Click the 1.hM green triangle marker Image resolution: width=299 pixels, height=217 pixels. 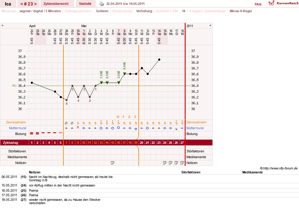pyautogui.click(x=101, y=82)
